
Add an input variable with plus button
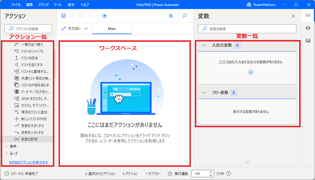[x=251, y=72]
